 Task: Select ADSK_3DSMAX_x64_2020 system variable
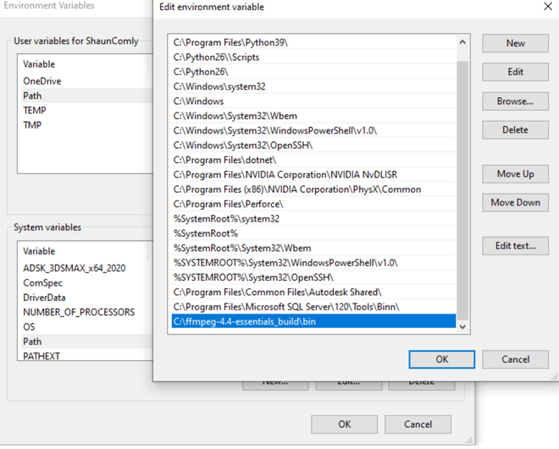click(87, 268)
